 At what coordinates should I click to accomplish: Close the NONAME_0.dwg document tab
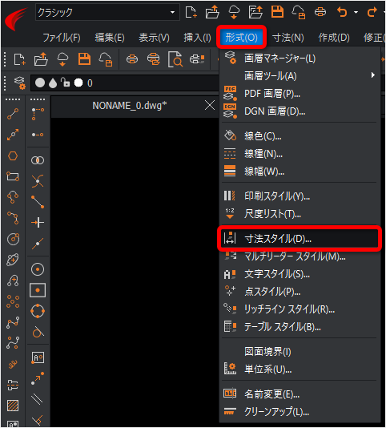click(x=210, y=105)
